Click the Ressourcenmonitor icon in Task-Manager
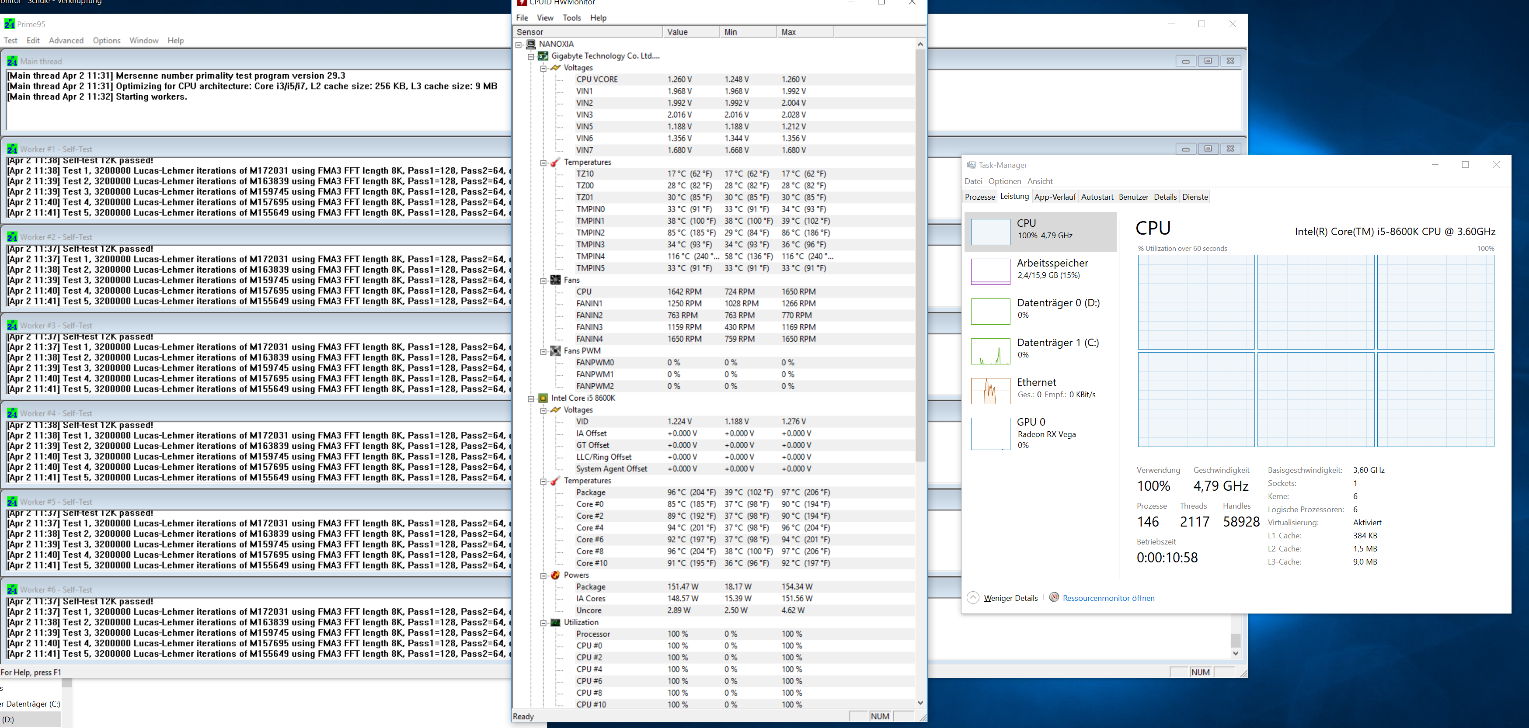The height and width of the screenshot is (728, 1529). (x=1054, y=597)
